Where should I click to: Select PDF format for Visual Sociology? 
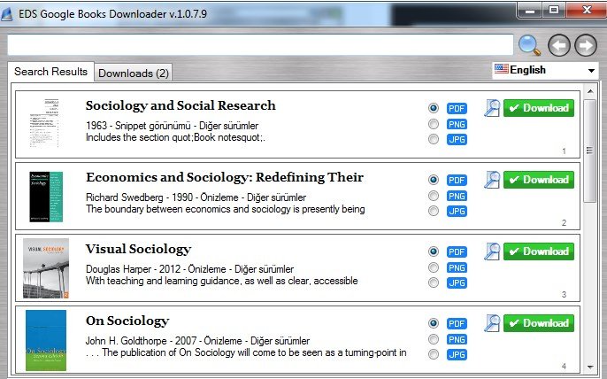click(434, 251)
